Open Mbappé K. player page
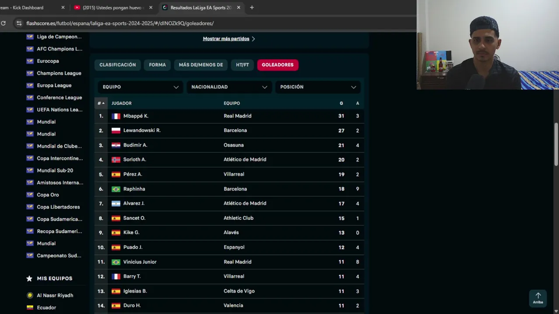 click(136, 116)
